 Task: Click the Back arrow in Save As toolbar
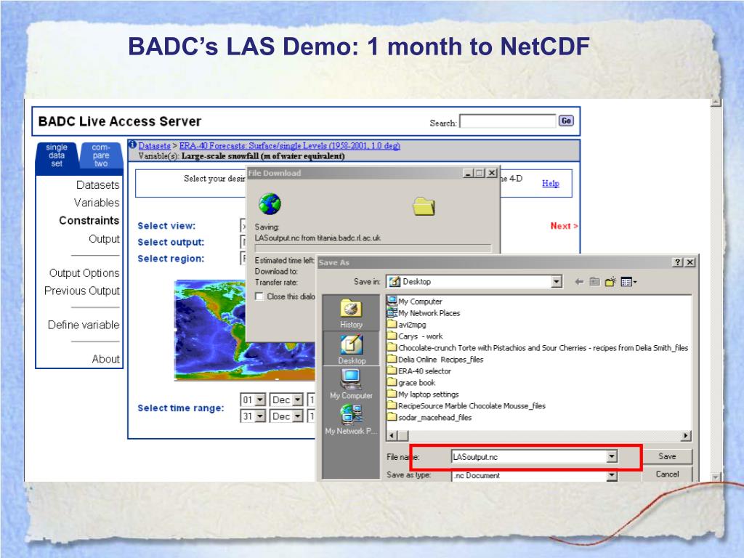pos(579,282)
